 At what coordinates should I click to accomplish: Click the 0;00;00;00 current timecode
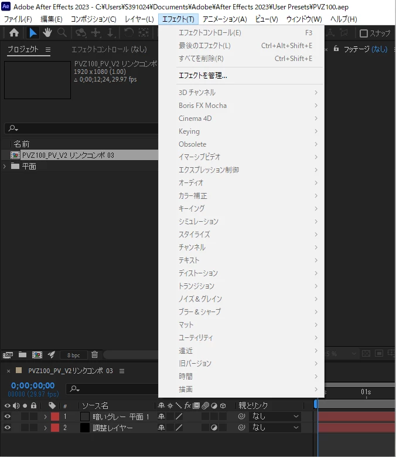point(33,385)
